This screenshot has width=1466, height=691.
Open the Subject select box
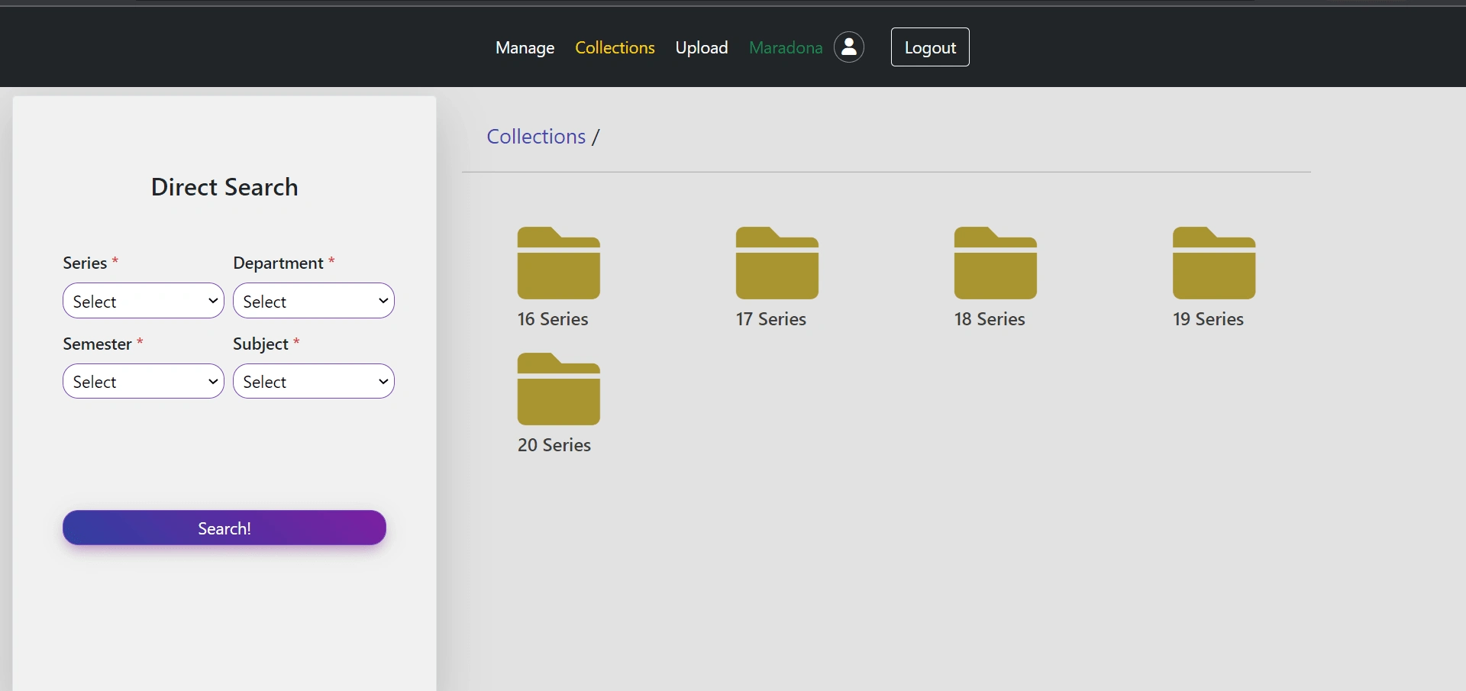(313, 381)
